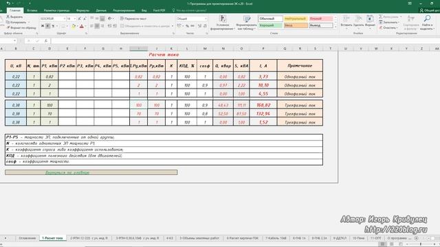Viewport: 440px width, 247px height.
Task: Increase decimal places
Action: [x=199, y=26]
